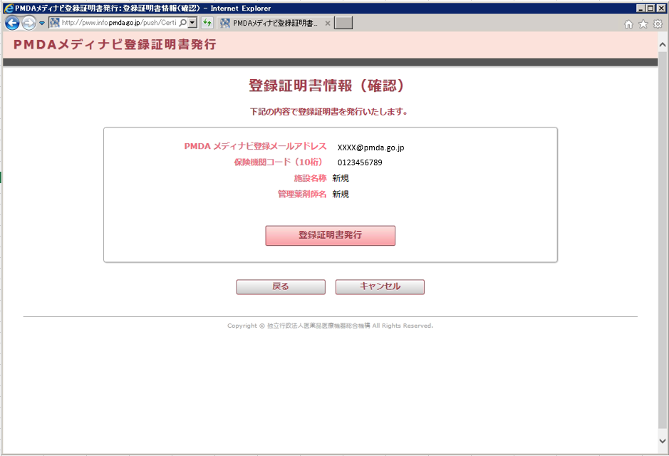Click the 登録証明書発行 button
The image size is (669, 456).
tap(331, 235)
